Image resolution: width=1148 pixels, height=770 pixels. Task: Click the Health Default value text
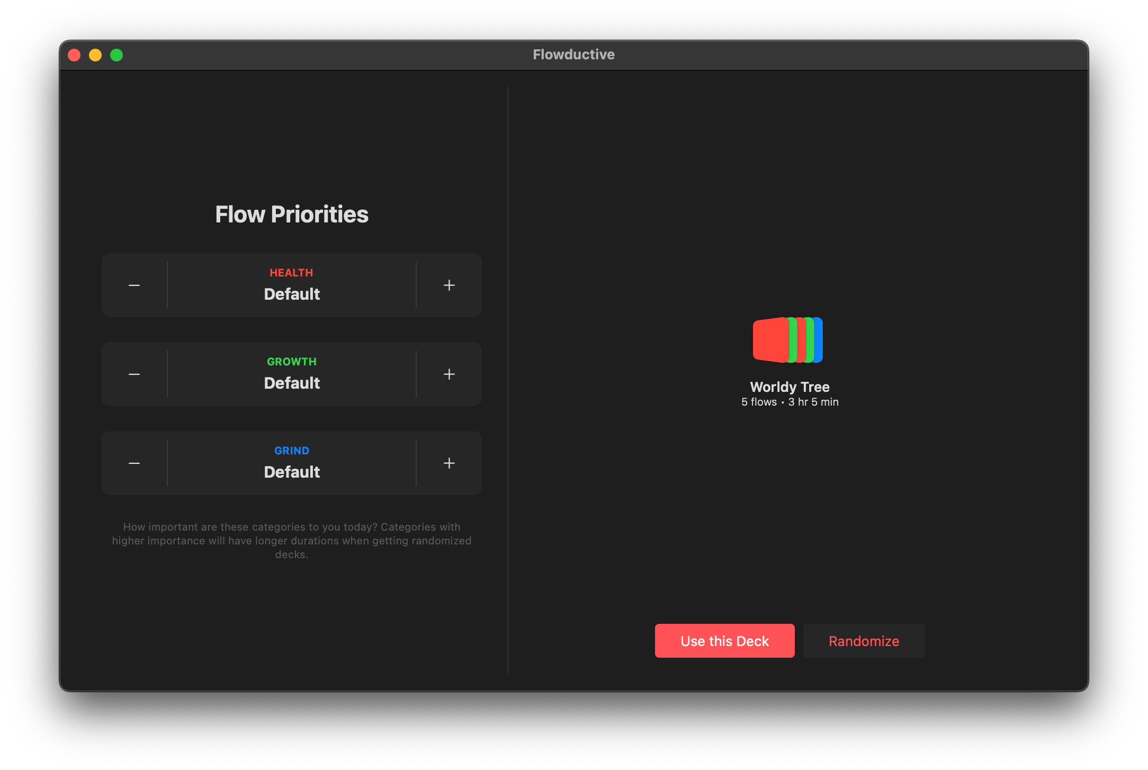coord(292,294)
